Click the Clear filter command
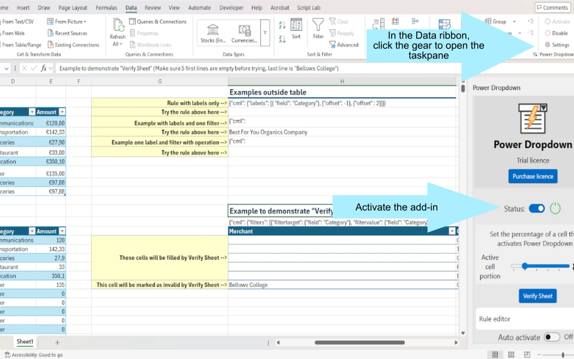574x359 pixels. (x=339, y=22)
